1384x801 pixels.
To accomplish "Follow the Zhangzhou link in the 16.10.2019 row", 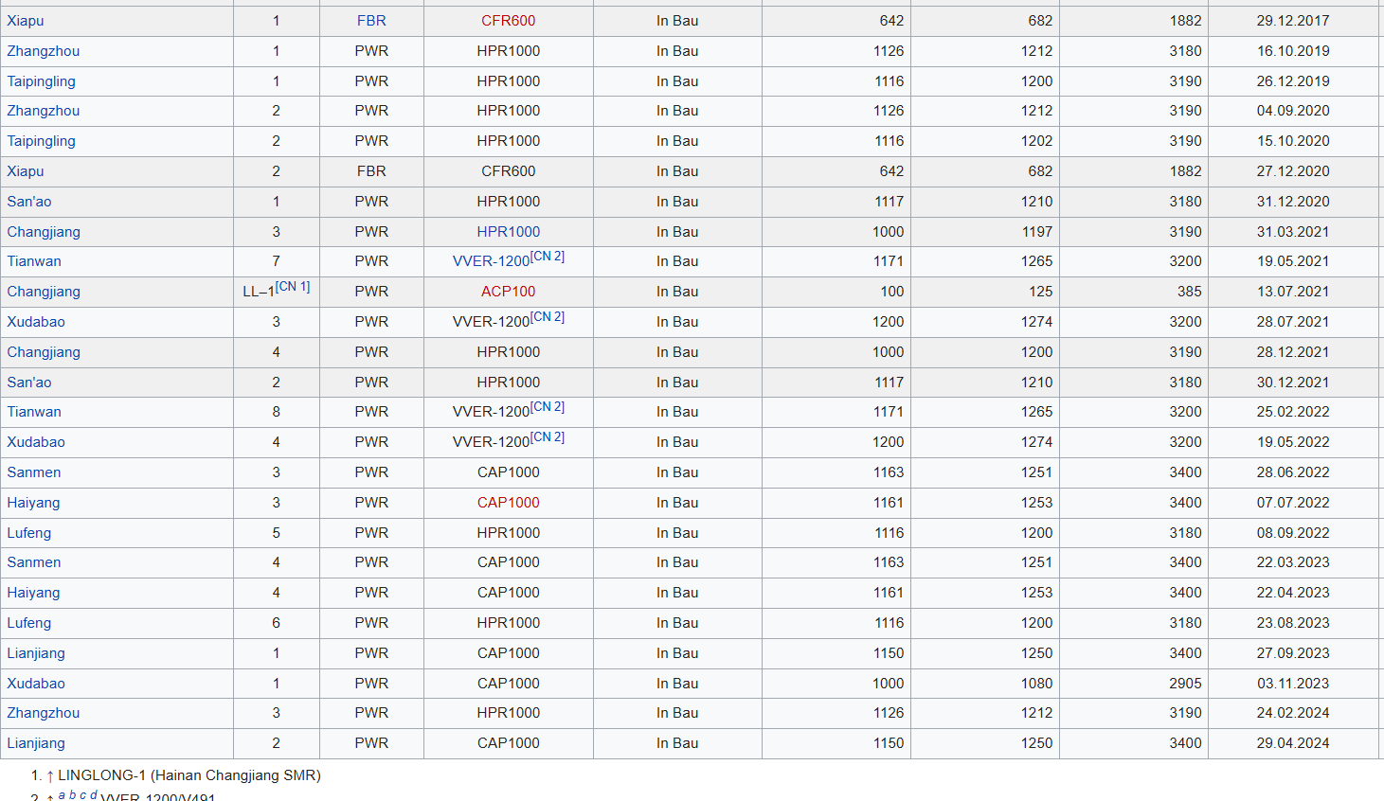I will (x=44, y=51).
